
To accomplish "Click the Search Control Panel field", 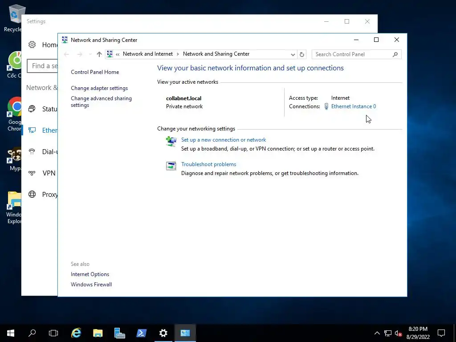I will (357, 54).
